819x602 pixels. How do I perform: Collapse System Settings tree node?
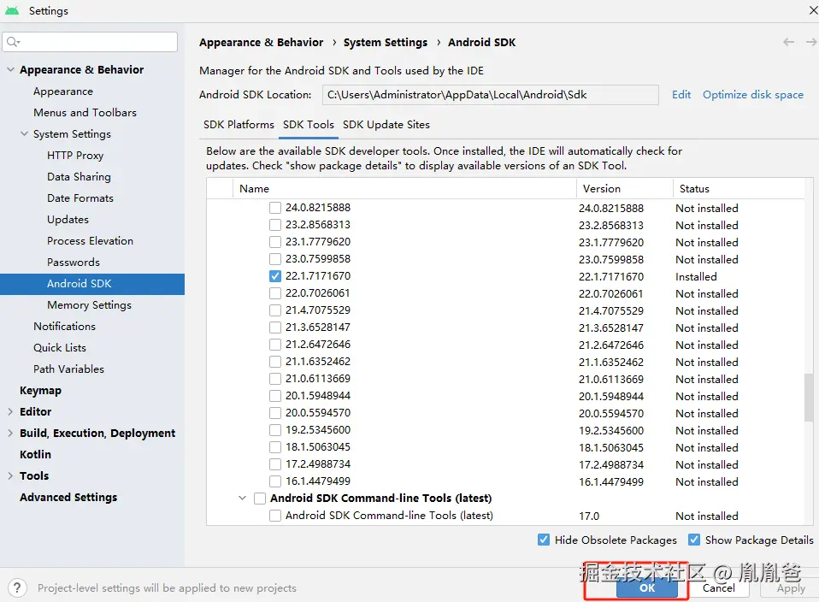tap(24, 133)
